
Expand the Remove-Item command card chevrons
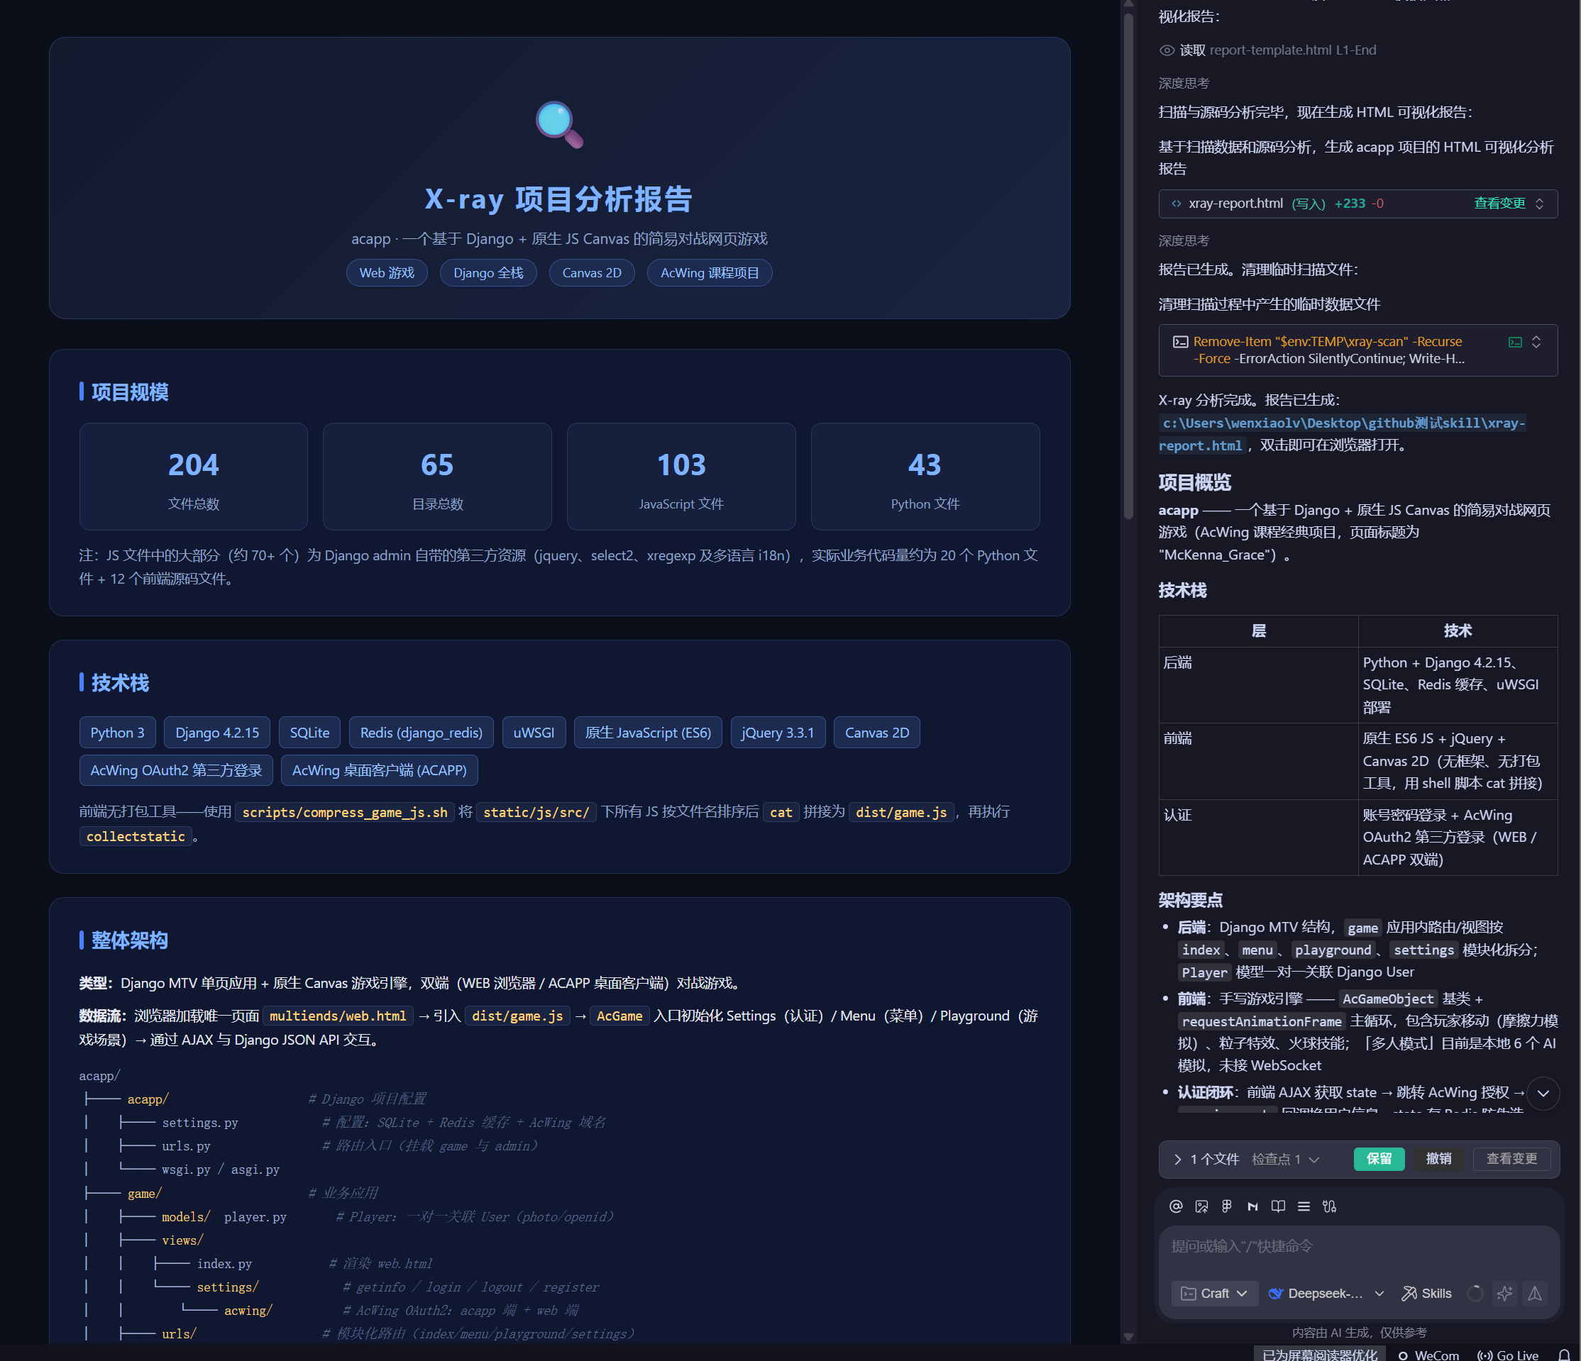click(x=1536, y=342)
